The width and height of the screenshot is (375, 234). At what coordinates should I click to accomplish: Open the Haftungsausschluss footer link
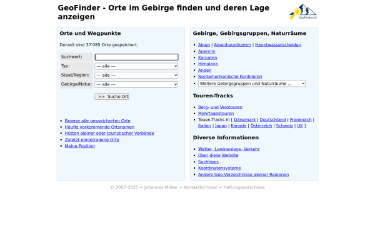click(x=244, y=187)
